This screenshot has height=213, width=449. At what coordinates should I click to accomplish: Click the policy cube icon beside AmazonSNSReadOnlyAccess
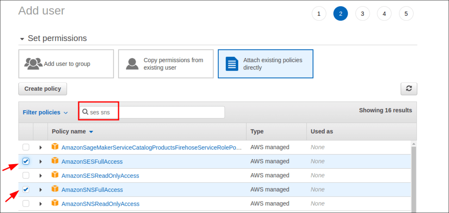pos(55,203)
